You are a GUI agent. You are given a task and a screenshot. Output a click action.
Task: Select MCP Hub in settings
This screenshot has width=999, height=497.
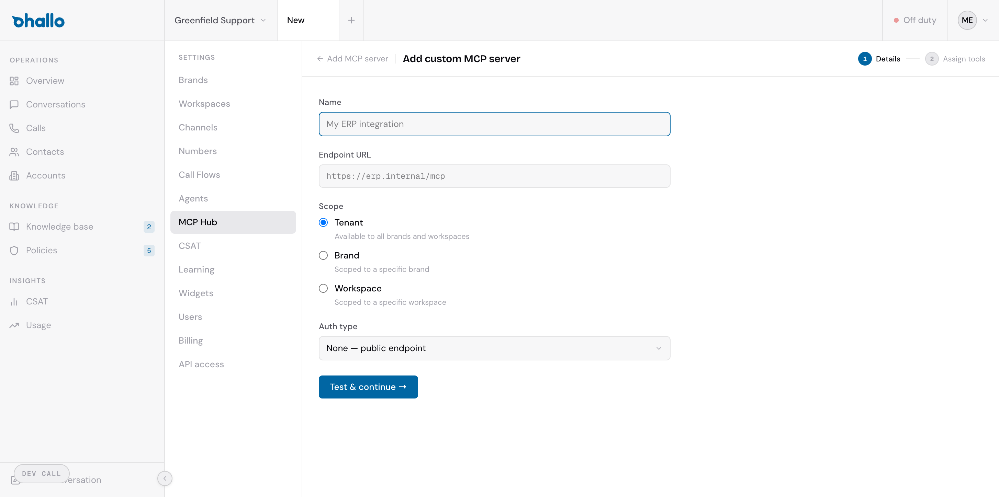233,222
